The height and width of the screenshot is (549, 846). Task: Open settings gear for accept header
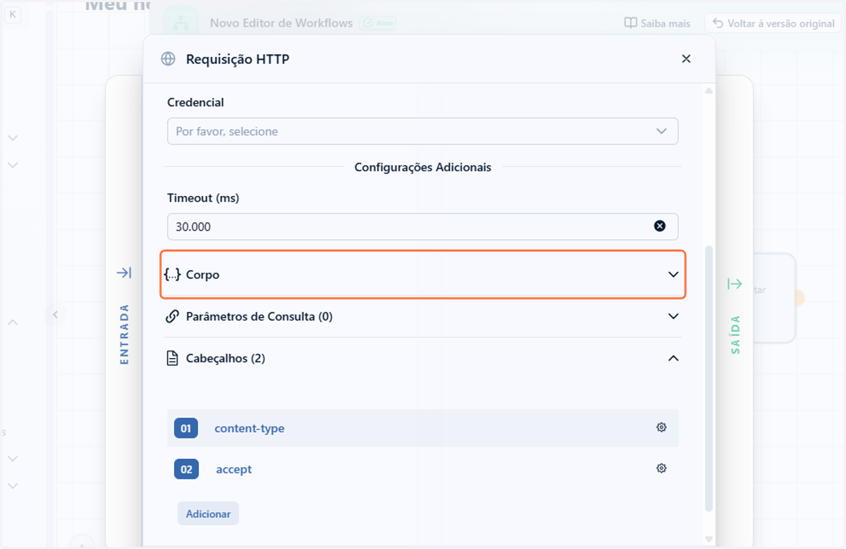[661, 469]
